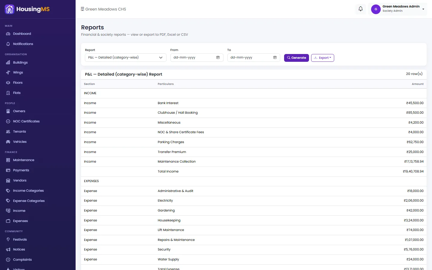Click the Amount column header
432x270 pixels.
418,84
